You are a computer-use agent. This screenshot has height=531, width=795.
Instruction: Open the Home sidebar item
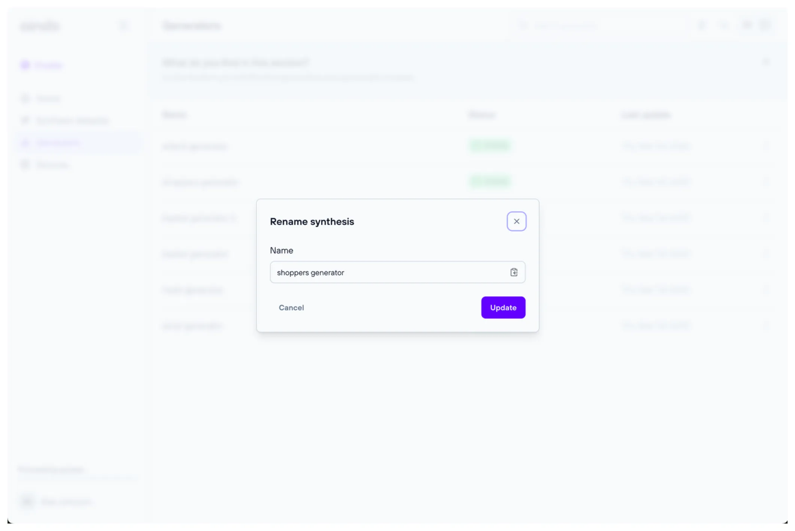coord(48,99)
